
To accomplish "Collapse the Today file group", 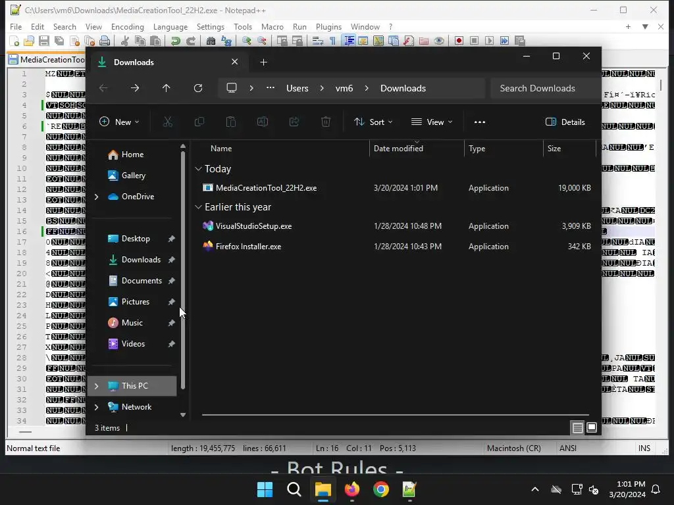I will (x=198, y=169).
